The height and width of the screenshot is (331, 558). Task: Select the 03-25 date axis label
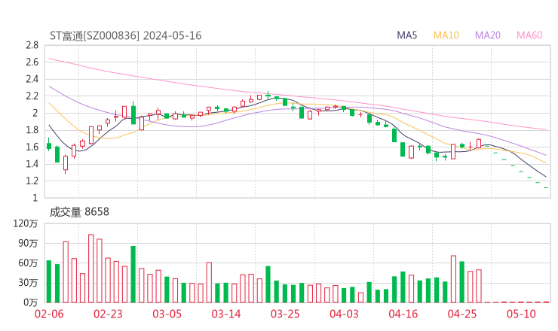point(285,314)
